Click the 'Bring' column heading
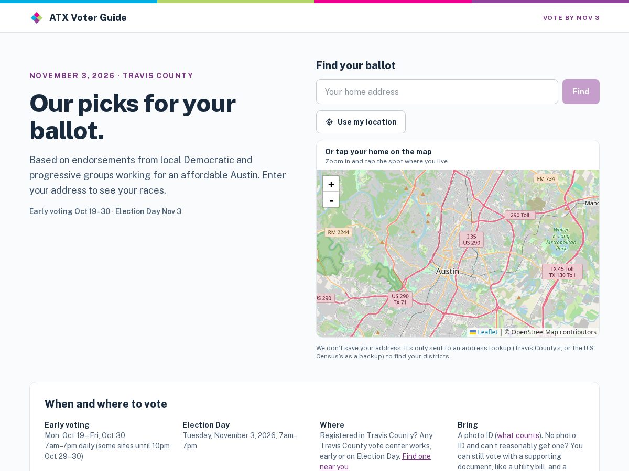The width and height of the screenshot is (629, 471). 468,425
